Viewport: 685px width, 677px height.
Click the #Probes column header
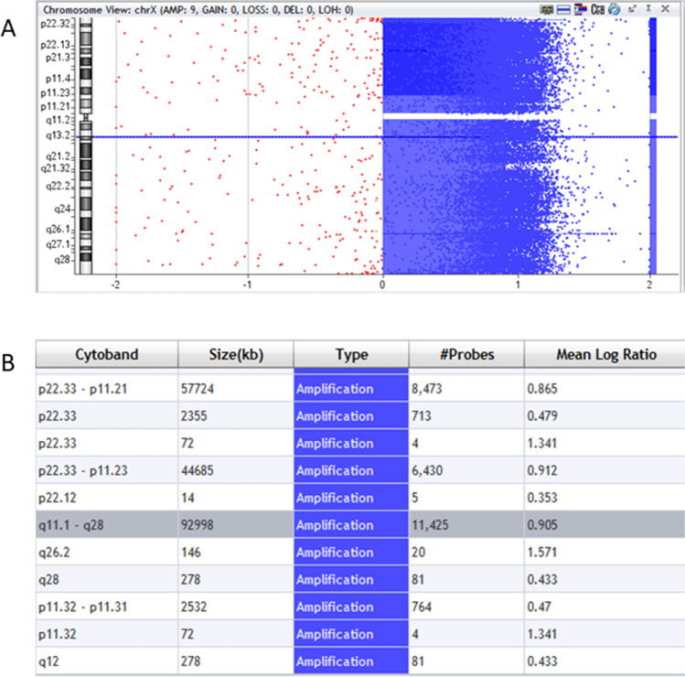coord(466,354)
